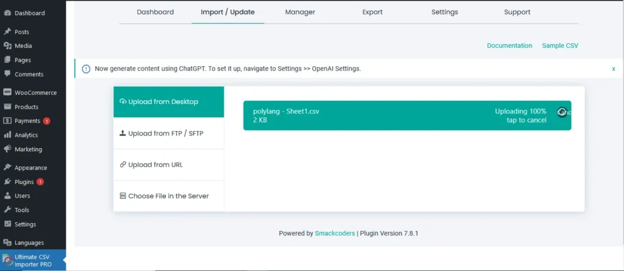Click the Users person icon
Screen dimensions: 624x271
pyautogui.click(x=7, y=196)
